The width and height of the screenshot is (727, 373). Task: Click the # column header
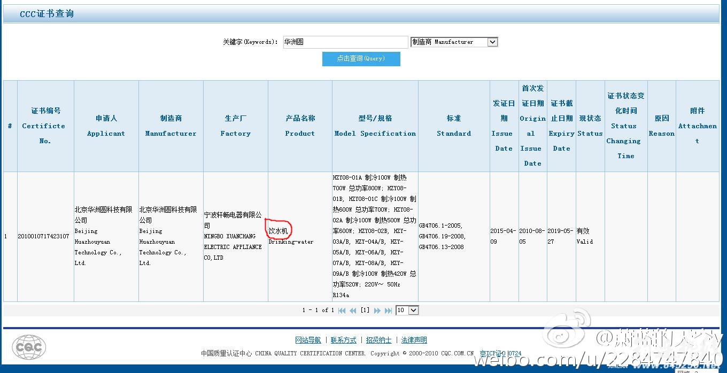pos(10,126)
